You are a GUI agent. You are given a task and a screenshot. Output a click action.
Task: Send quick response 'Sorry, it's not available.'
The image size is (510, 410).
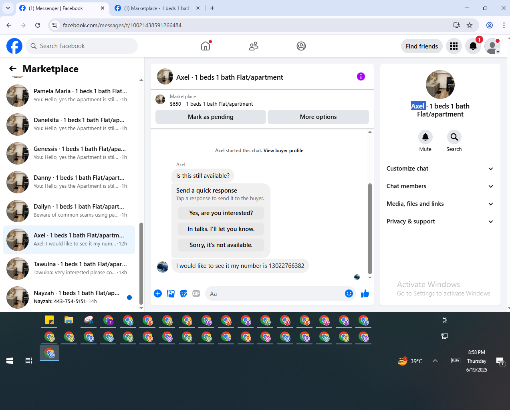click(221, 245)
